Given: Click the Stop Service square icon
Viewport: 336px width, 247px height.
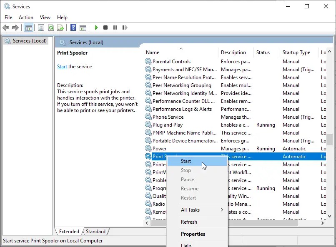Looking at the screenshot, I should coord(105,27).
